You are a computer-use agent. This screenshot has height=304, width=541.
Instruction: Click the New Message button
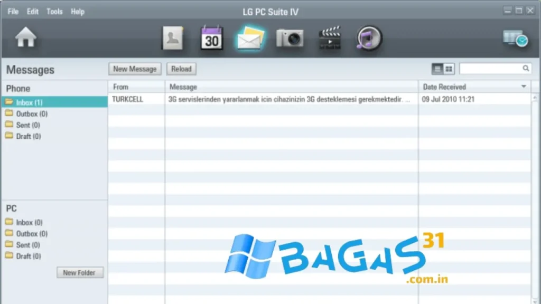coord(135,69)
